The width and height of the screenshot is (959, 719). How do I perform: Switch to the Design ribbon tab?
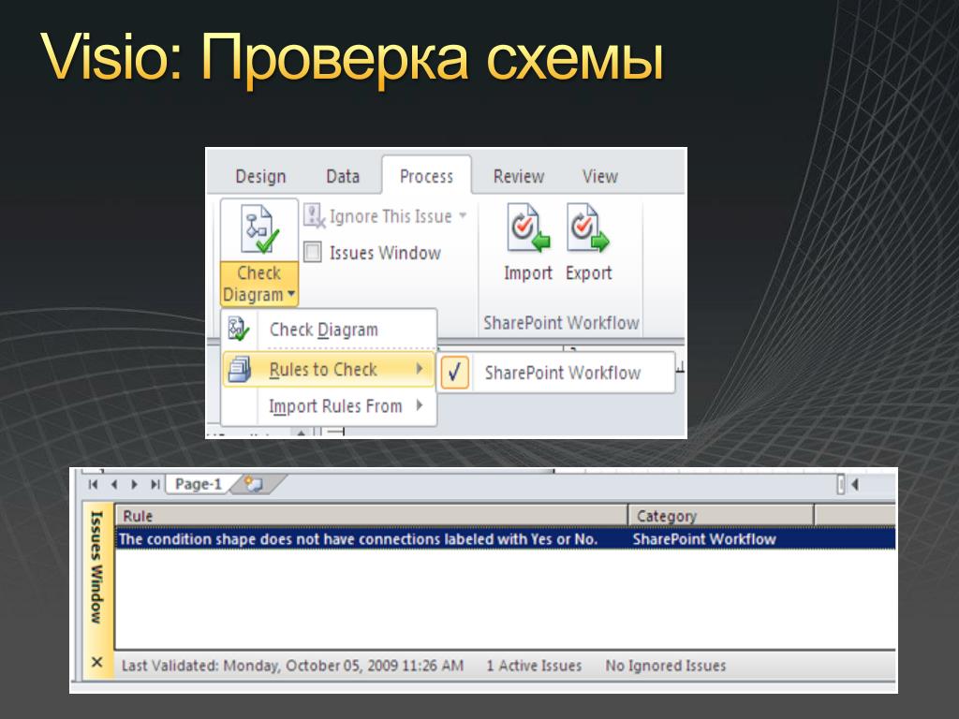point(260,177)
